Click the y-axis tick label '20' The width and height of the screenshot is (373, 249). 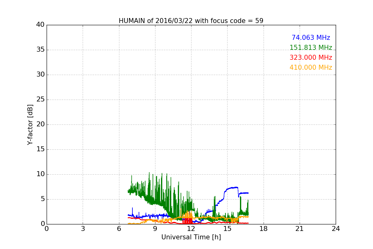40,125
